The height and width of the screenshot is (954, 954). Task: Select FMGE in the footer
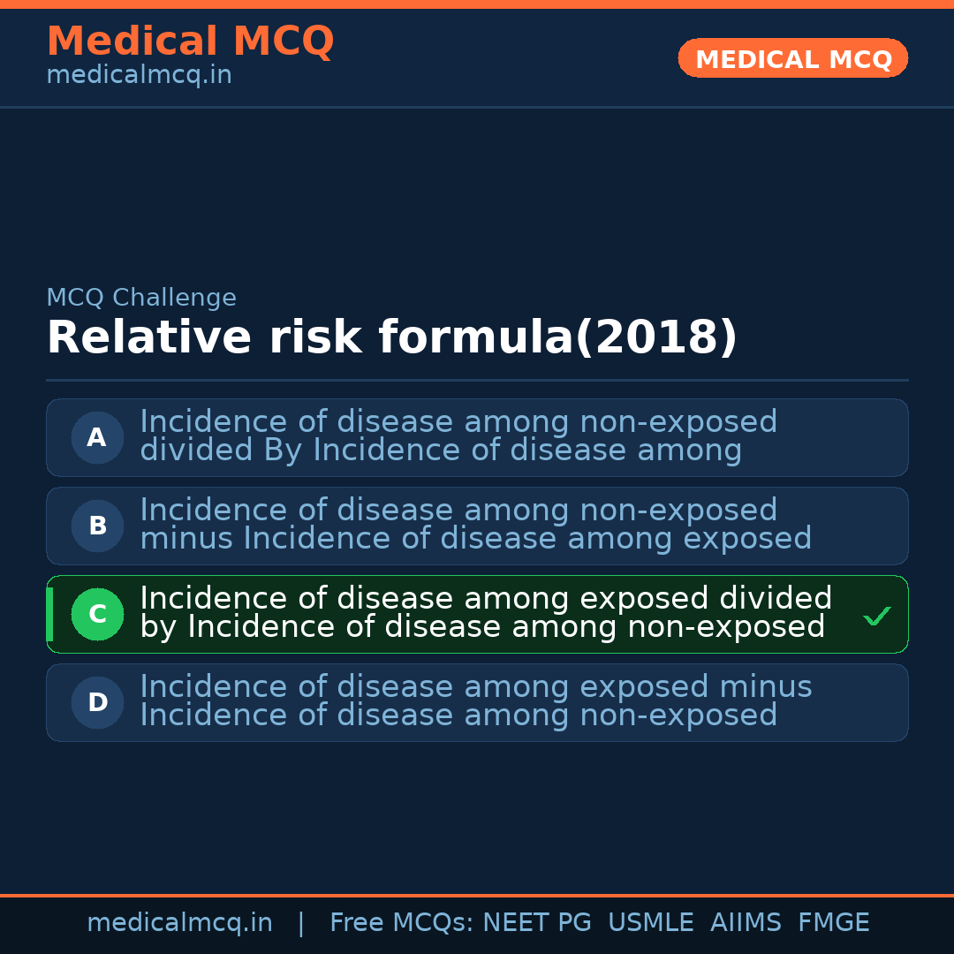(x=834, y=923)
